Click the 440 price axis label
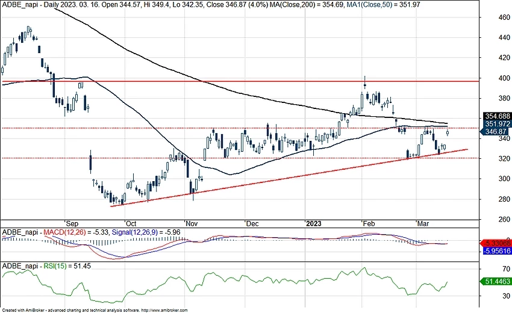Image resolution: width=512 pixels, height=313 pixels. coord(504,37)
